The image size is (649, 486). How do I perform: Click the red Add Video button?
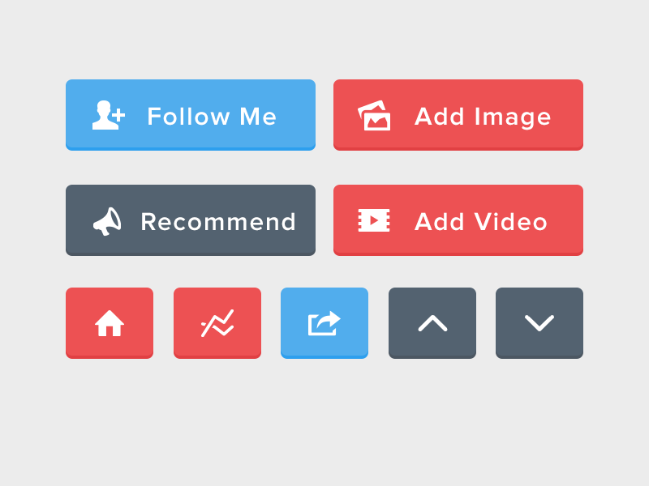(458, 220)
